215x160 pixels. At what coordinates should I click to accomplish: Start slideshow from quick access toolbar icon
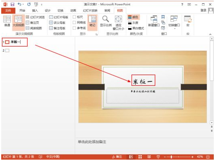coord(36,4)
